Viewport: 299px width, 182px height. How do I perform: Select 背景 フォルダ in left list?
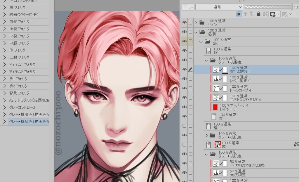pos(20,93)
